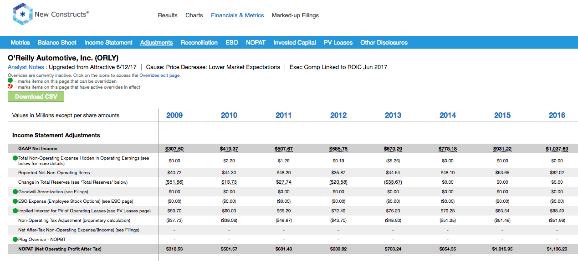Open the ESO tab
Screen dimensions: 578x261
coord(232,42)
